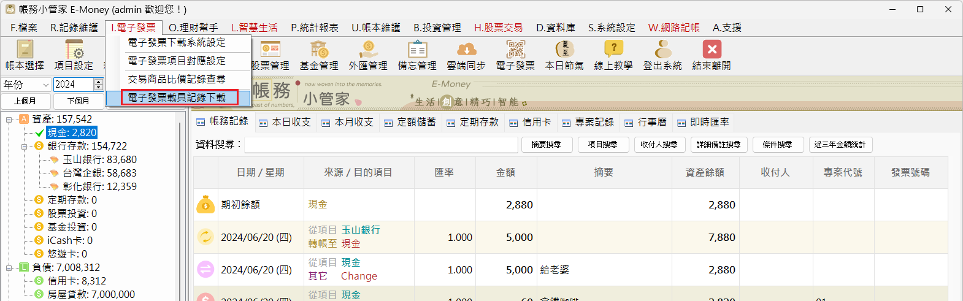Viewport: 963px width, 301px height.
Task: Click the 項目搜尋 button
Action: pos(602,145)
